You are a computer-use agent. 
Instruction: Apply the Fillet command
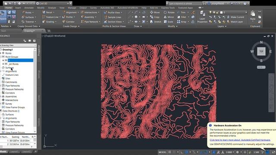182,17
